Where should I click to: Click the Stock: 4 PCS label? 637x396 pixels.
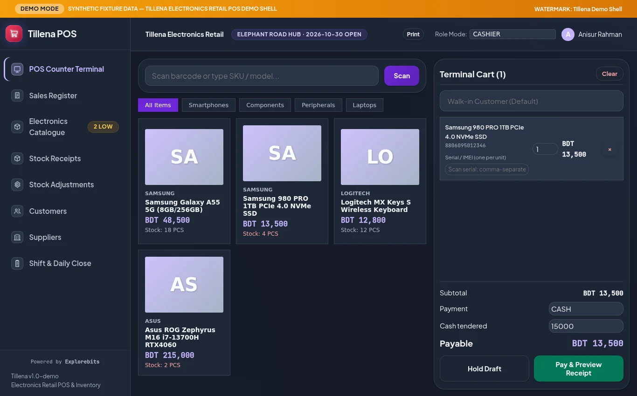pyautogui.click(x=261, y=234)
